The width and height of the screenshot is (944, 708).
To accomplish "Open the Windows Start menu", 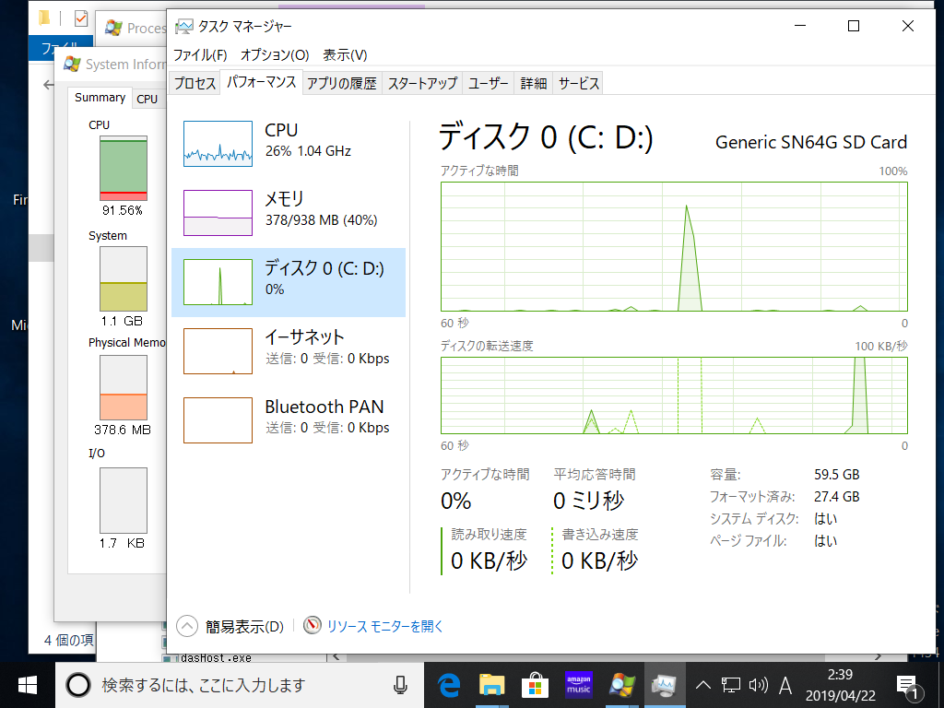I will (28, 685).
